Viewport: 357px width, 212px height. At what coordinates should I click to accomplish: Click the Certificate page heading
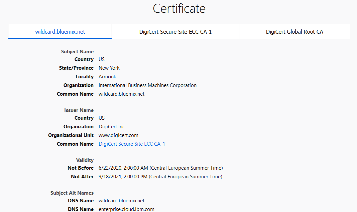tap(179, 9)
